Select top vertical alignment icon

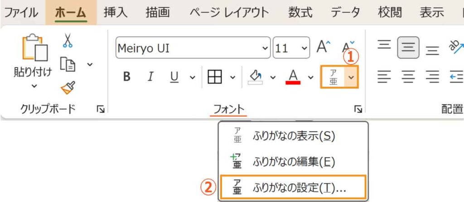tap(385, 46)
